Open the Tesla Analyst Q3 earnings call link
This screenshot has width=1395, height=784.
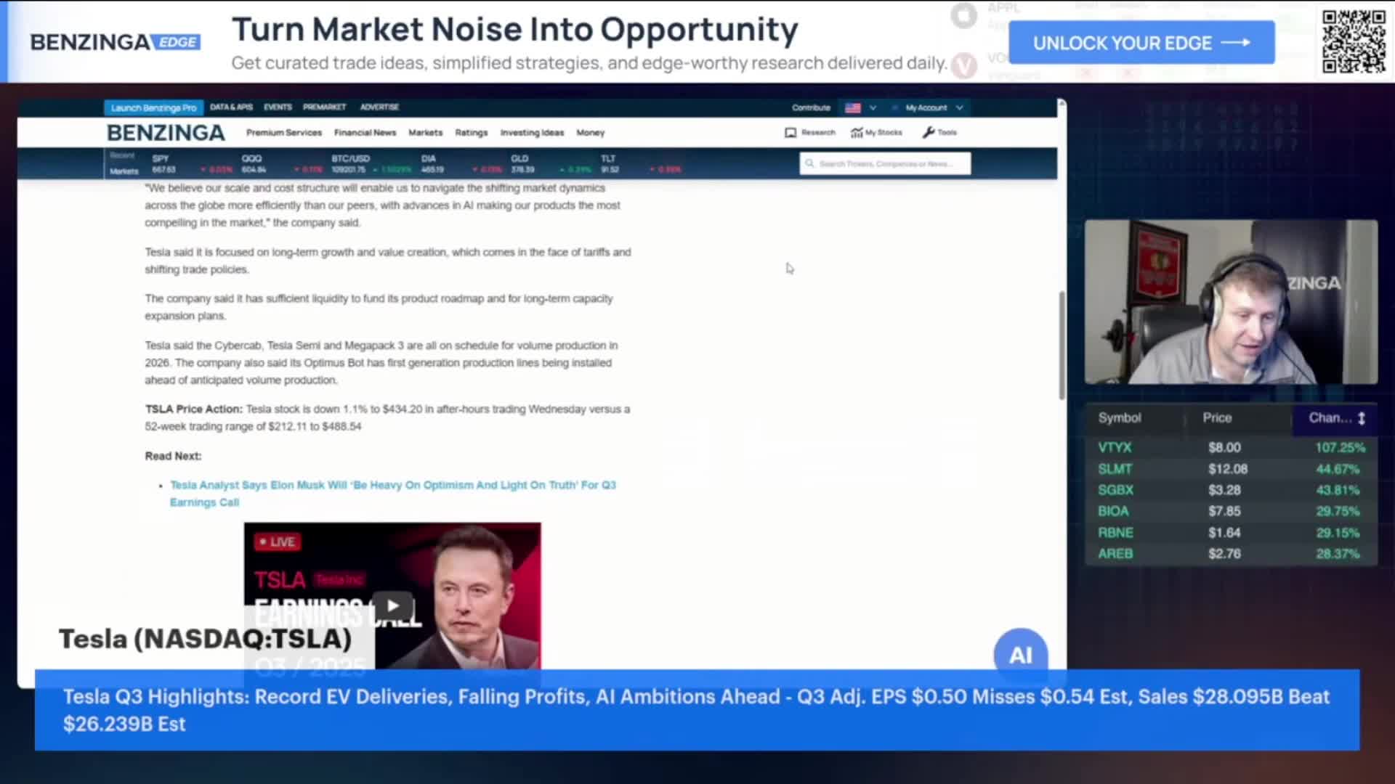click(392, 485)
